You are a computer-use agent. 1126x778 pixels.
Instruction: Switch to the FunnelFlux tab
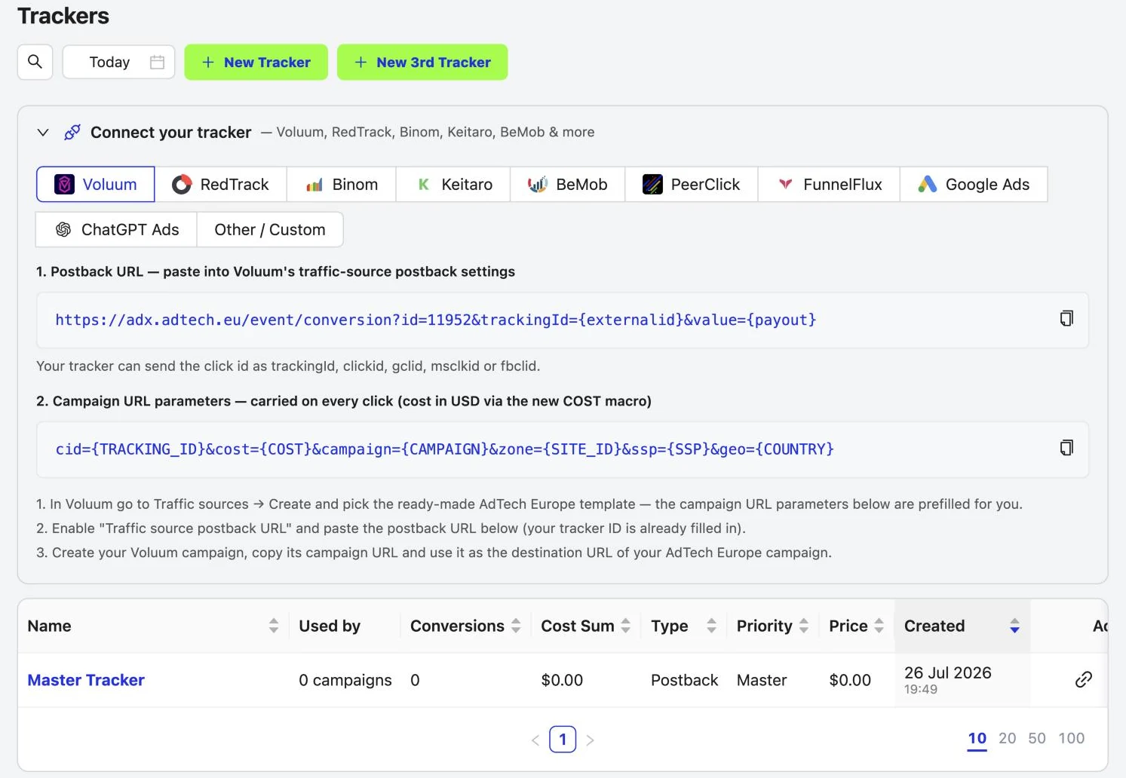click(829, 184)
